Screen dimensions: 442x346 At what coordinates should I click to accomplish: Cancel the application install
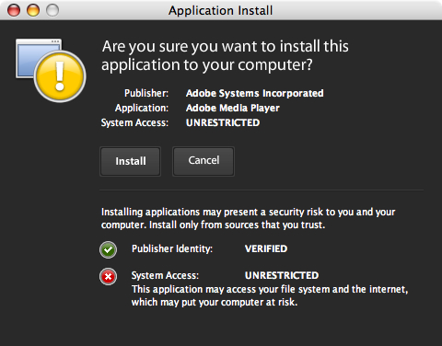click(204, 161)
